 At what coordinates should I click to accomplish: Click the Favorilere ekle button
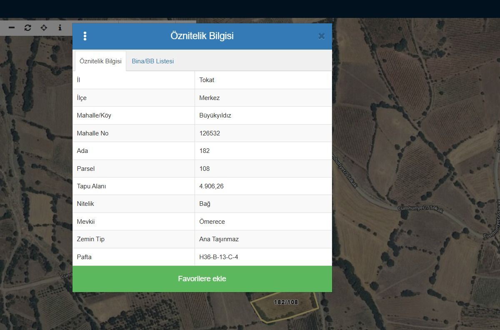[x=202, y=279]
